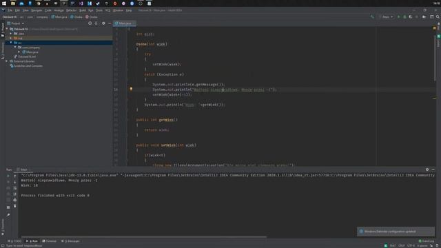The height and width of the screenshot is (248, 441).
Task: Open Visual Studio Code from taskbar
Action: [90, 3]
